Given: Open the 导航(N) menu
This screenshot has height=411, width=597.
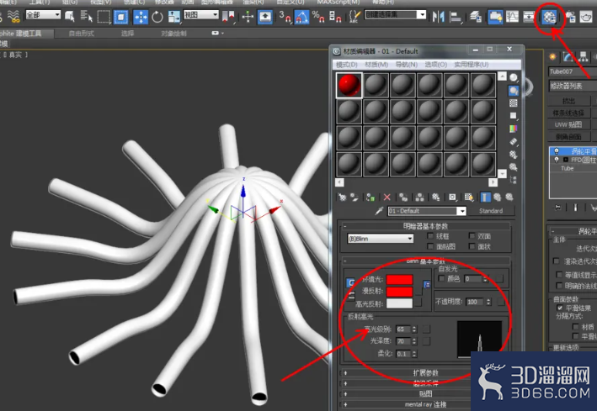Looking at the screenshot, I should point(406,65).
